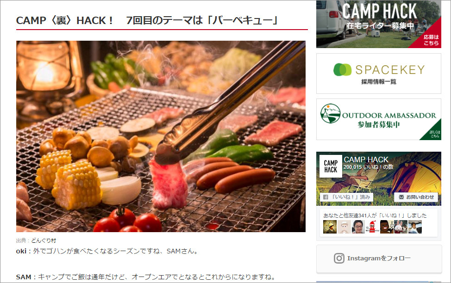Open the glasses-wearing man's avatar
451x283 pixels.
click(x=358, y=227)
